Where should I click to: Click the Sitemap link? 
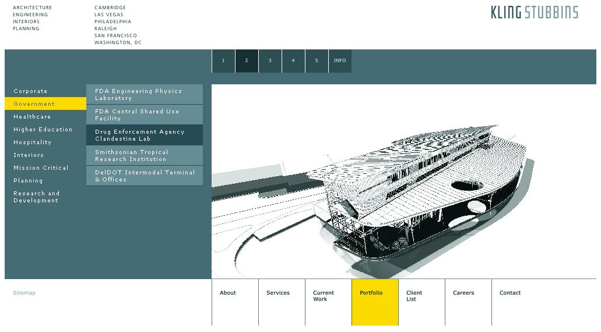24,293
